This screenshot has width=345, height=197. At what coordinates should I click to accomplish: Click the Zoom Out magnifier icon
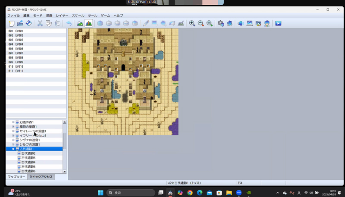click(x=201, y=23)
